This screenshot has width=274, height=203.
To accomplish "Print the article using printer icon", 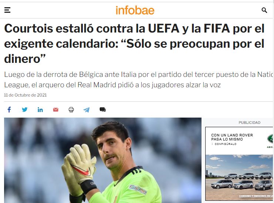I will pyautogui.click(x=71, y=110).
